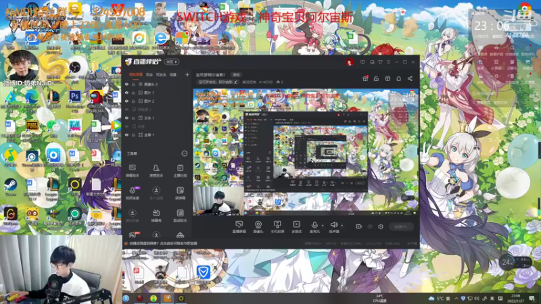541x304 pixels.
Task: Add 手机投屏 phone casting source
Action: 277,227
